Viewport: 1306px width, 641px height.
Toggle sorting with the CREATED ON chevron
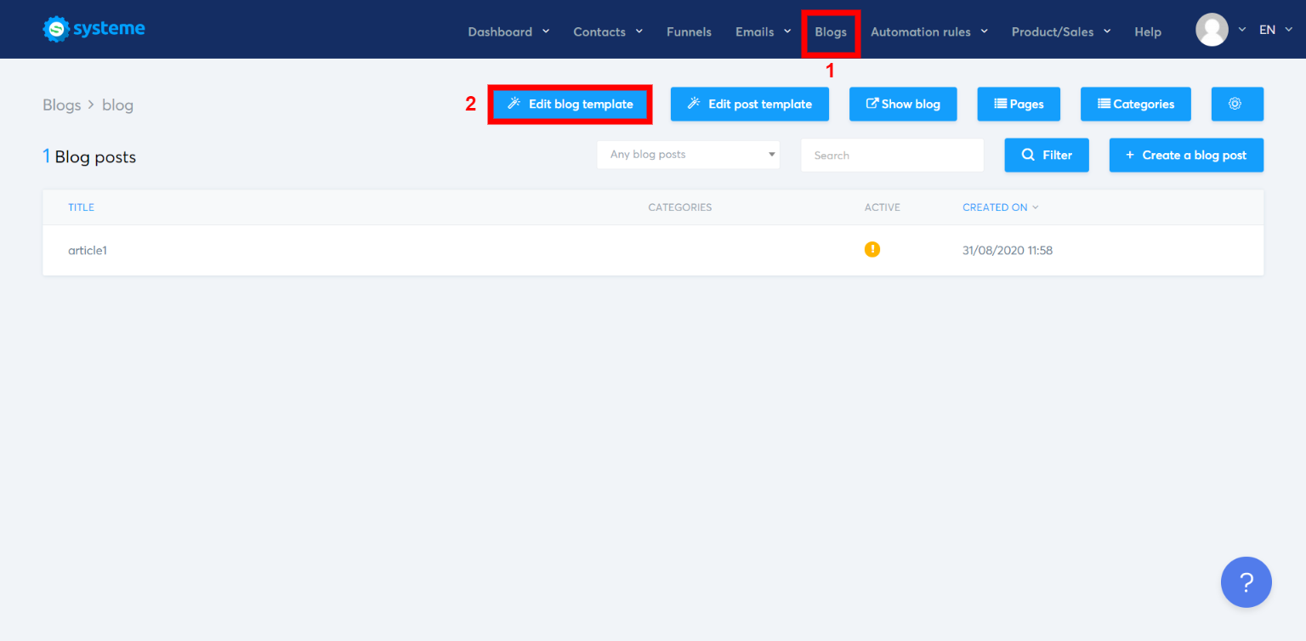click(x=1036, y=207)
